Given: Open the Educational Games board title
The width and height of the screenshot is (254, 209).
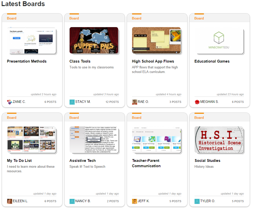Looking at the screenshot, I should tap(212, 61).
